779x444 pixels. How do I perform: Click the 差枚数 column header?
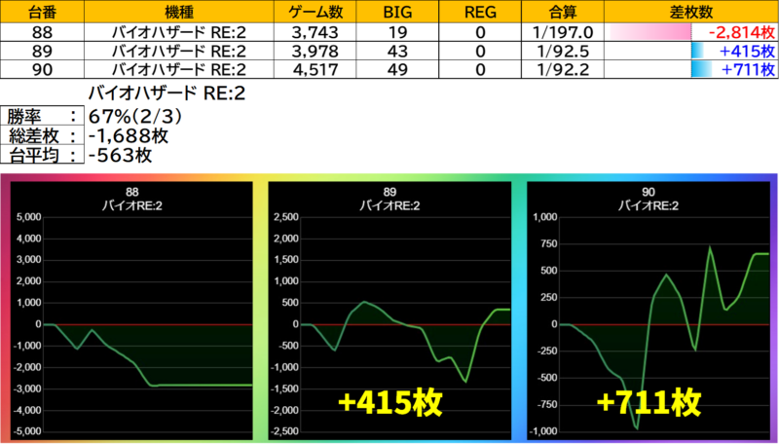click(x=691, y=12)
